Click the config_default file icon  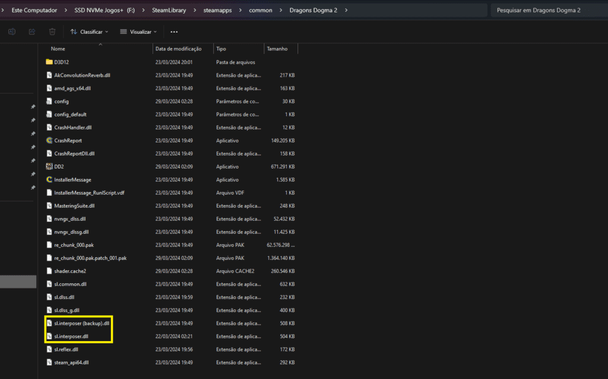coord(49,114)
